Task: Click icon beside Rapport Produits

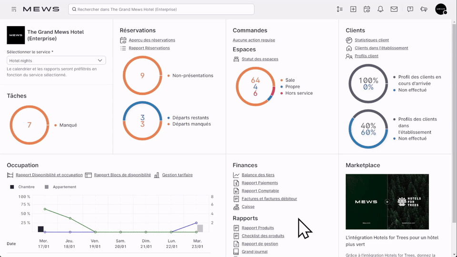Action: point(236,228)
